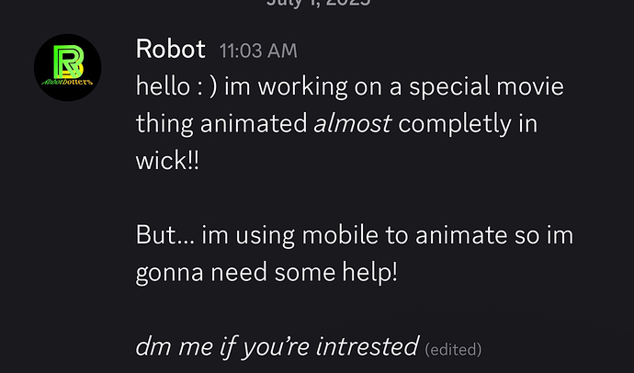
Task: Open Robot's circular profile avatar
Action: [67, 67]
